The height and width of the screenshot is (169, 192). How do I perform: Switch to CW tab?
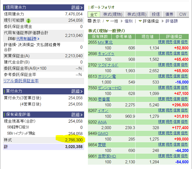pyautogui.click(x=183, y=14)
